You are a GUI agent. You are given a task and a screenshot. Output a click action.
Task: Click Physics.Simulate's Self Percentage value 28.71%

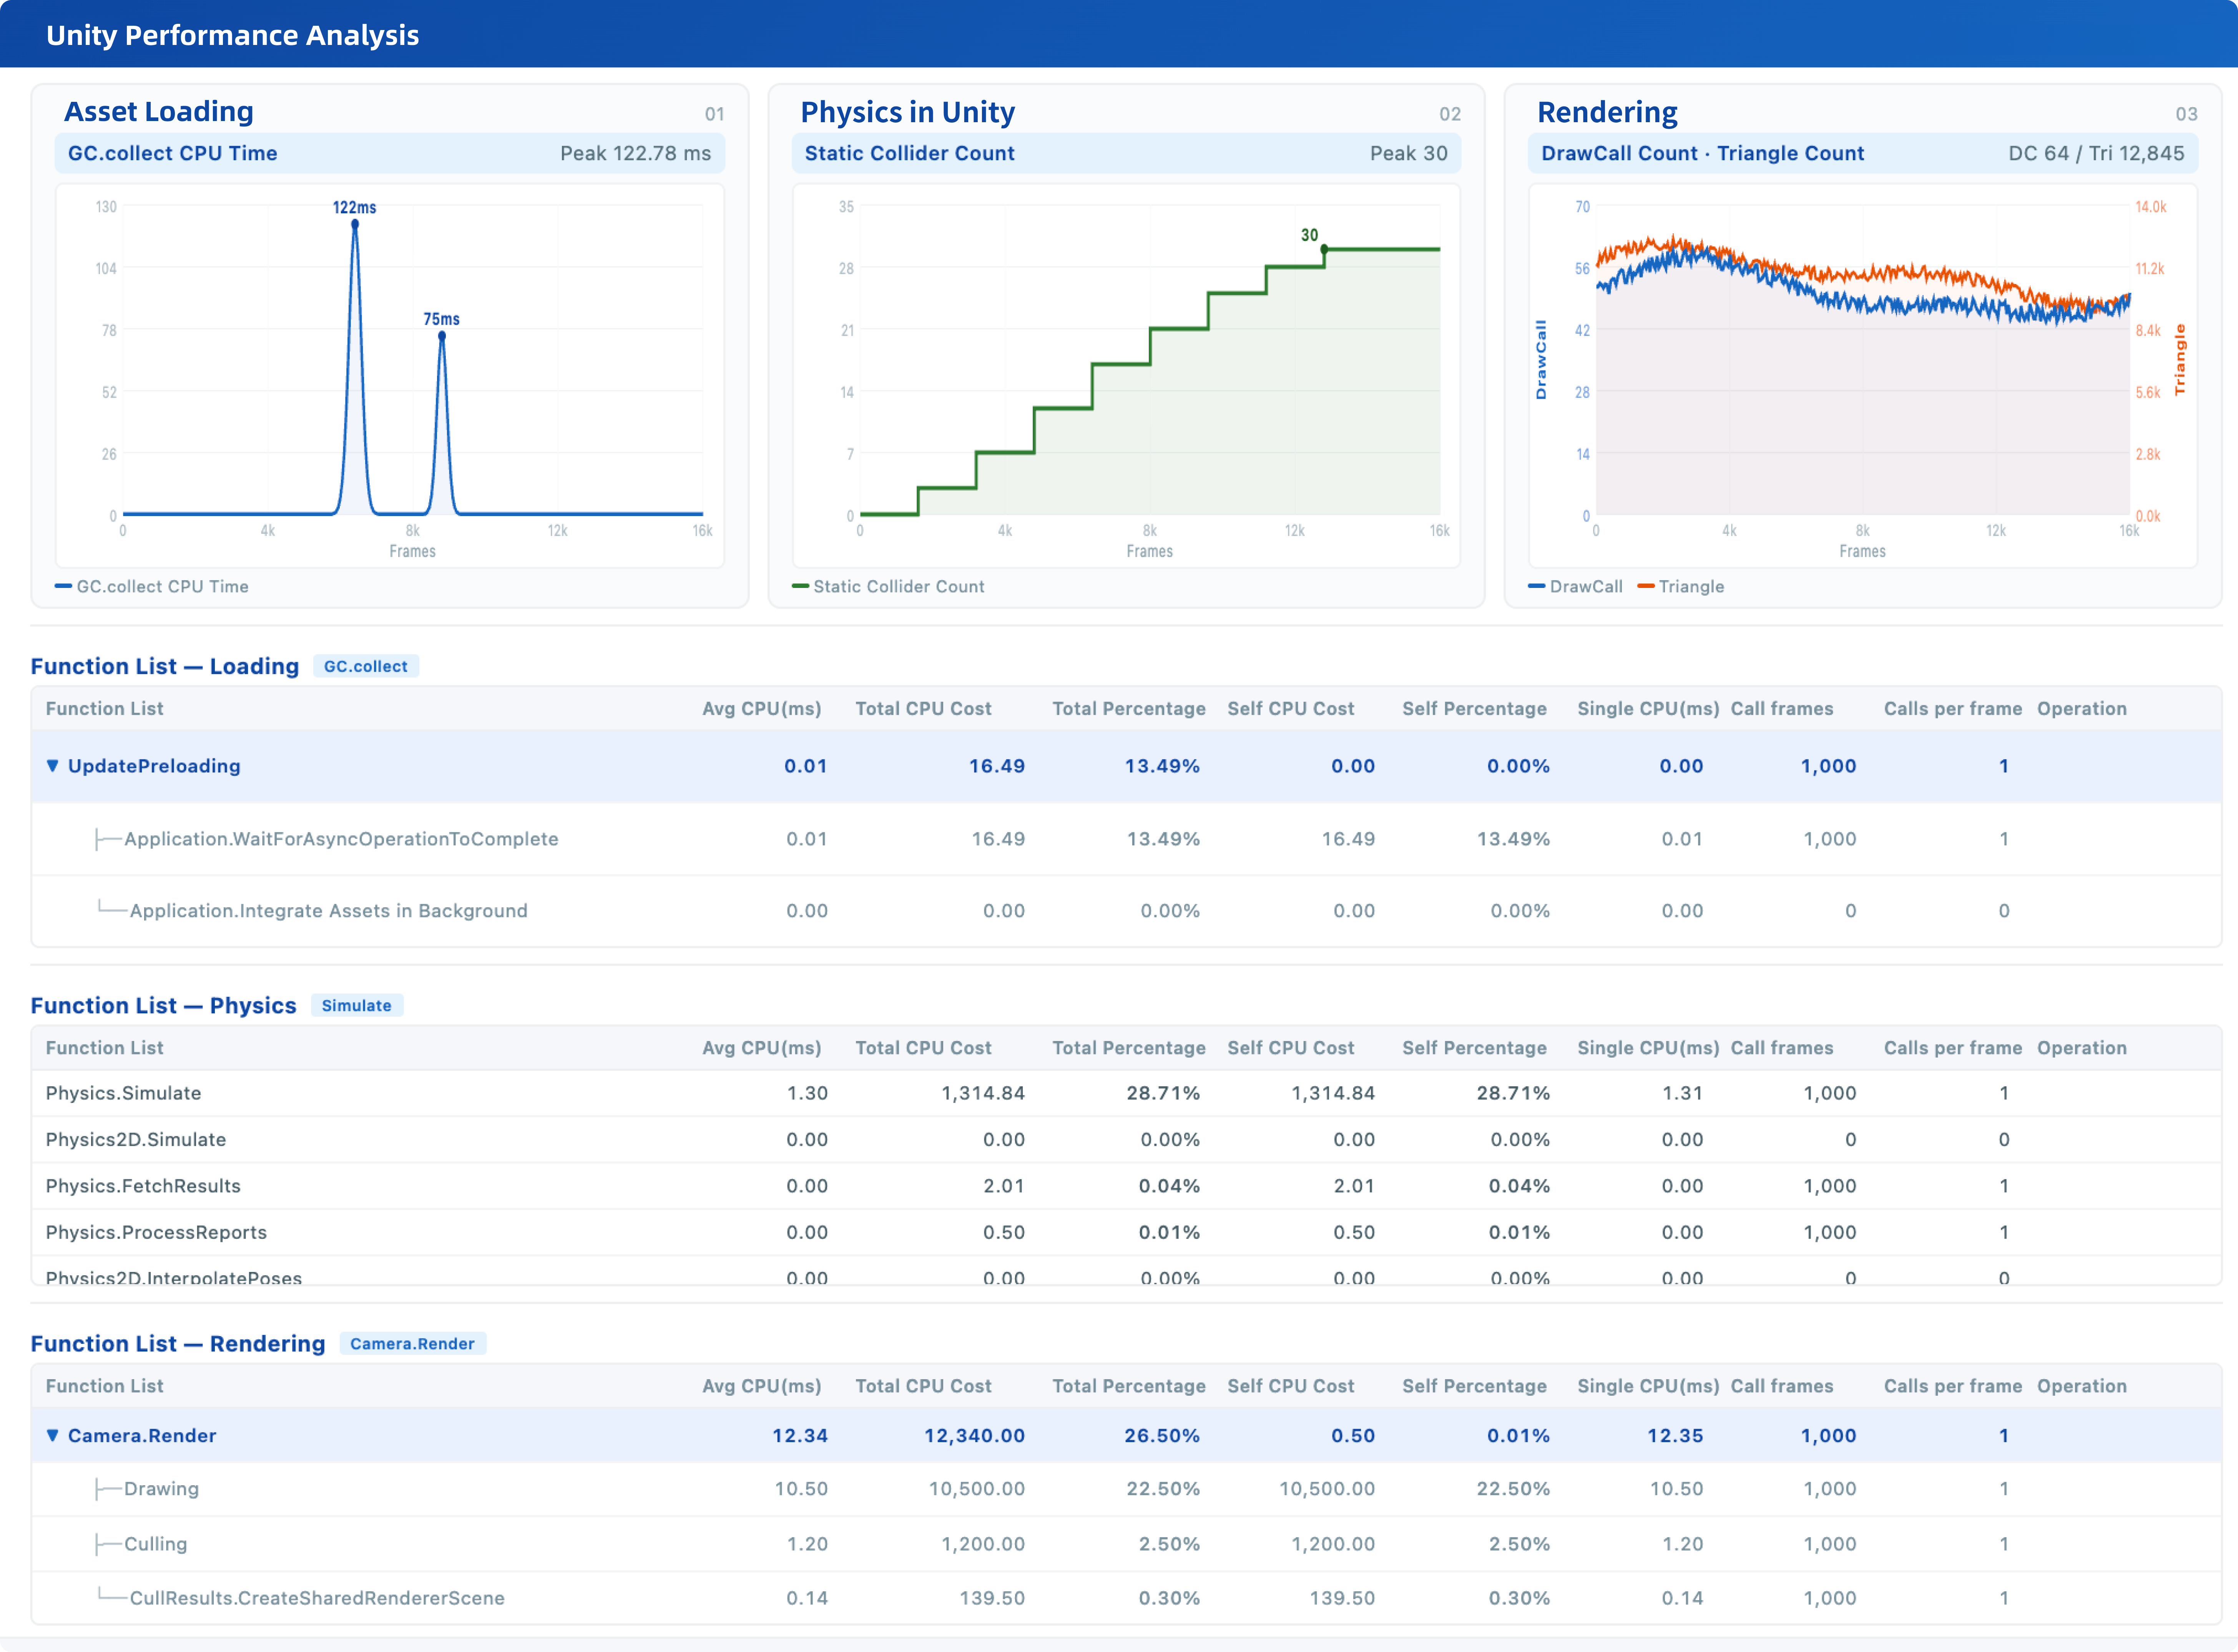click(1513, 1093)
